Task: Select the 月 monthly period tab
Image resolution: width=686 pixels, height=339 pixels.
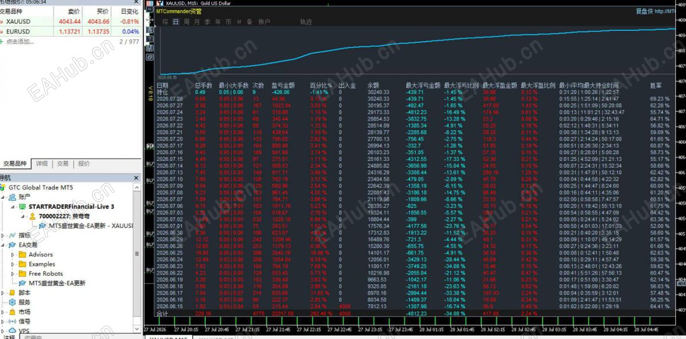Action: [x=197, y=22]
